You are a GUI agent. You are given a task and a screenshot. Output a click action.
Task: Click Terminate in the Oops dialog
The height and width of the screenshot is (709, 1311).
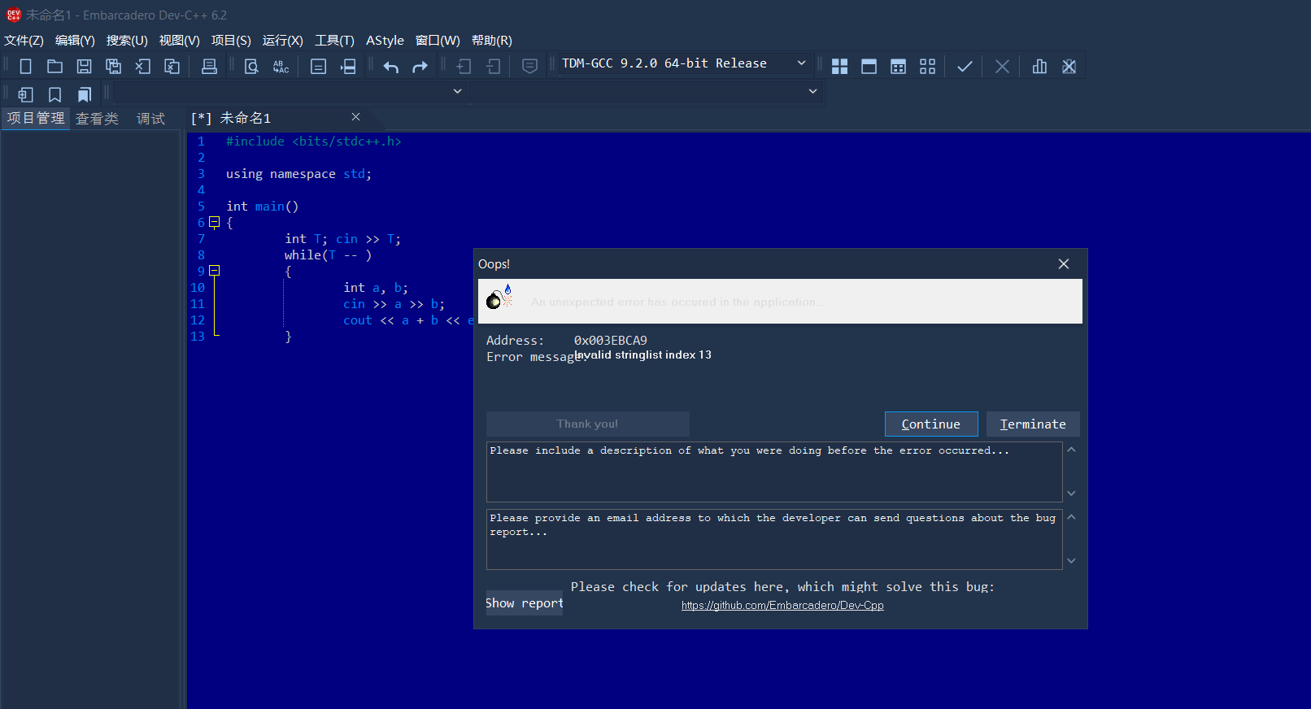(1033, 424)
